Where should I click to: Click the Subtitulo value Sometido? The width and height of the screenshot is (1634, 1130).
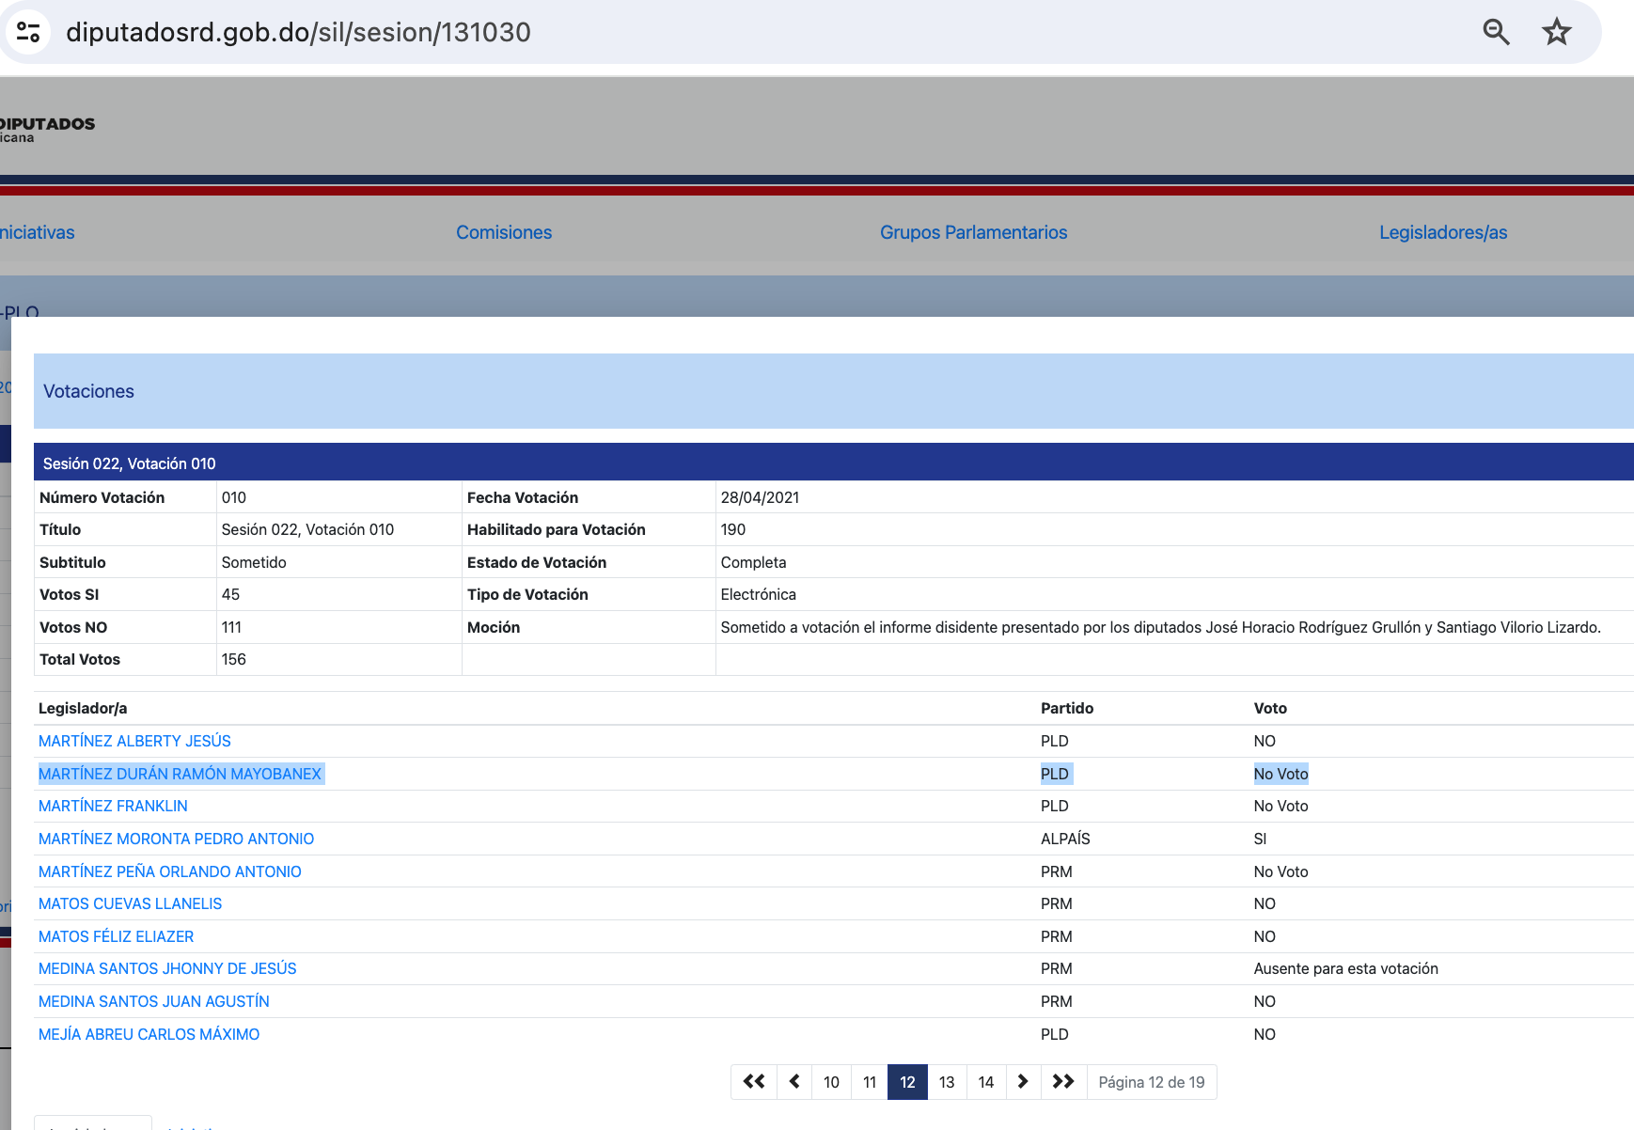pos(254,562)
